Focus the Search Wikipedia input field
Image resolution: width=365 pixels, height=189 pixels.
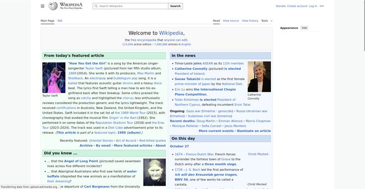pyautogui.click(x=132, y=6)
